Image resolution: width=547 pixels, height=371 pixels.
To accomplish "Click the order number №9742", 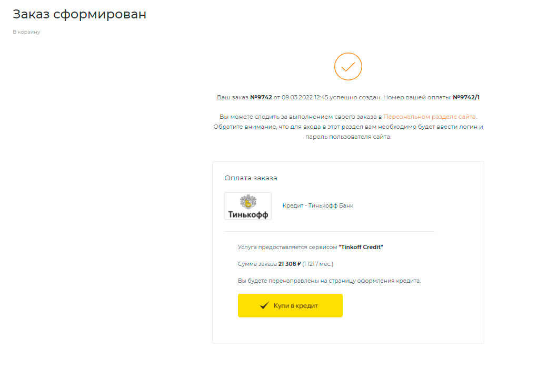I will (261, 97).
